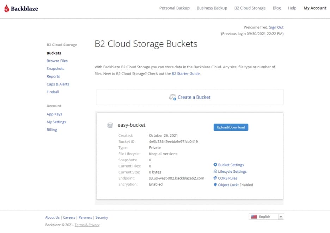Screen dimensions: 330x233
Task: Select Browse Files in the sidebar
Action: (x=57, y=61)
